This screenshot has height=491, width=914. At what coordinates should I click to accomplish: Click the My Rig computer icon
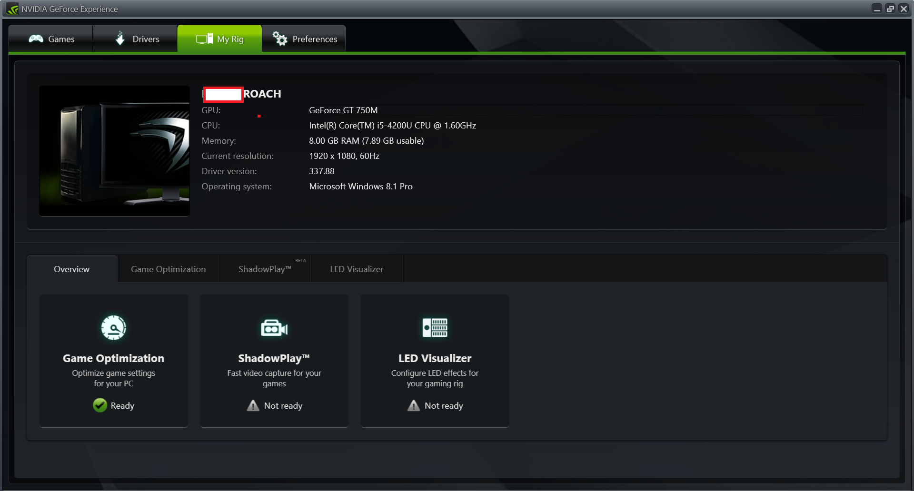click(205, 39)
